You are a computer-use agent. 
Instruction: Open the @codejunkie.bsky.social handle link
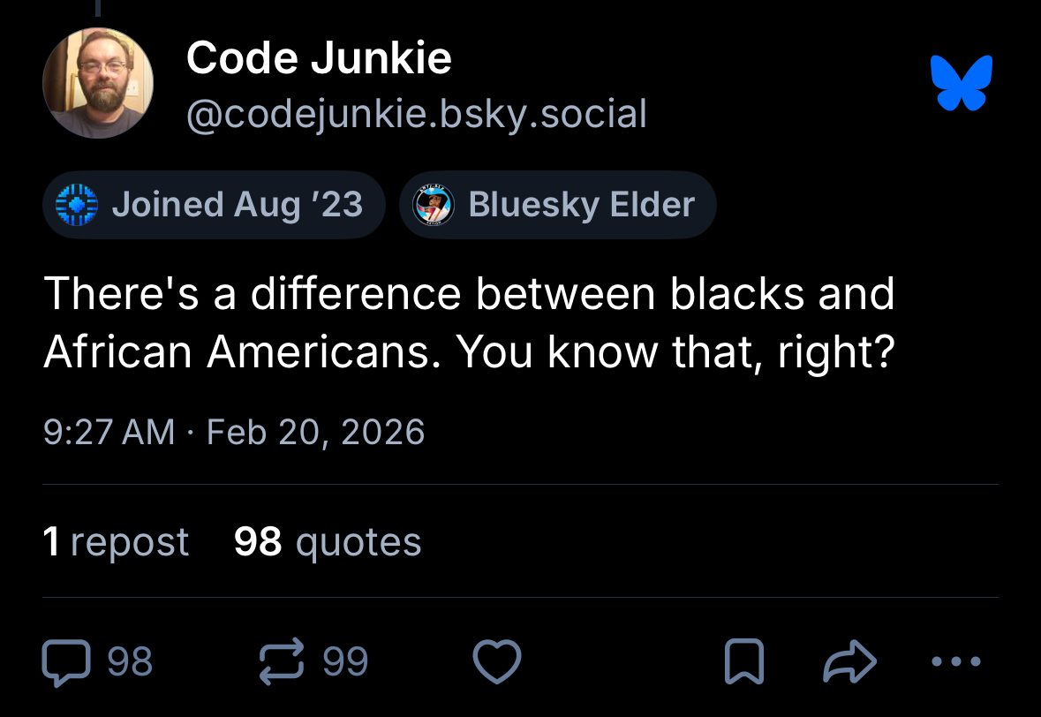click(417, 114)
